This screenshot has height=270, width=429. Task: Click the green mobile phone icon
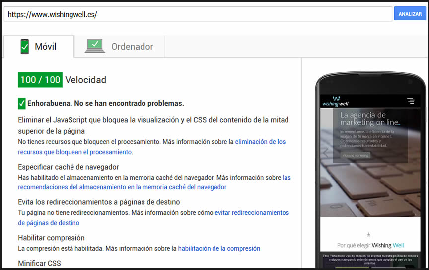[25, 47]
